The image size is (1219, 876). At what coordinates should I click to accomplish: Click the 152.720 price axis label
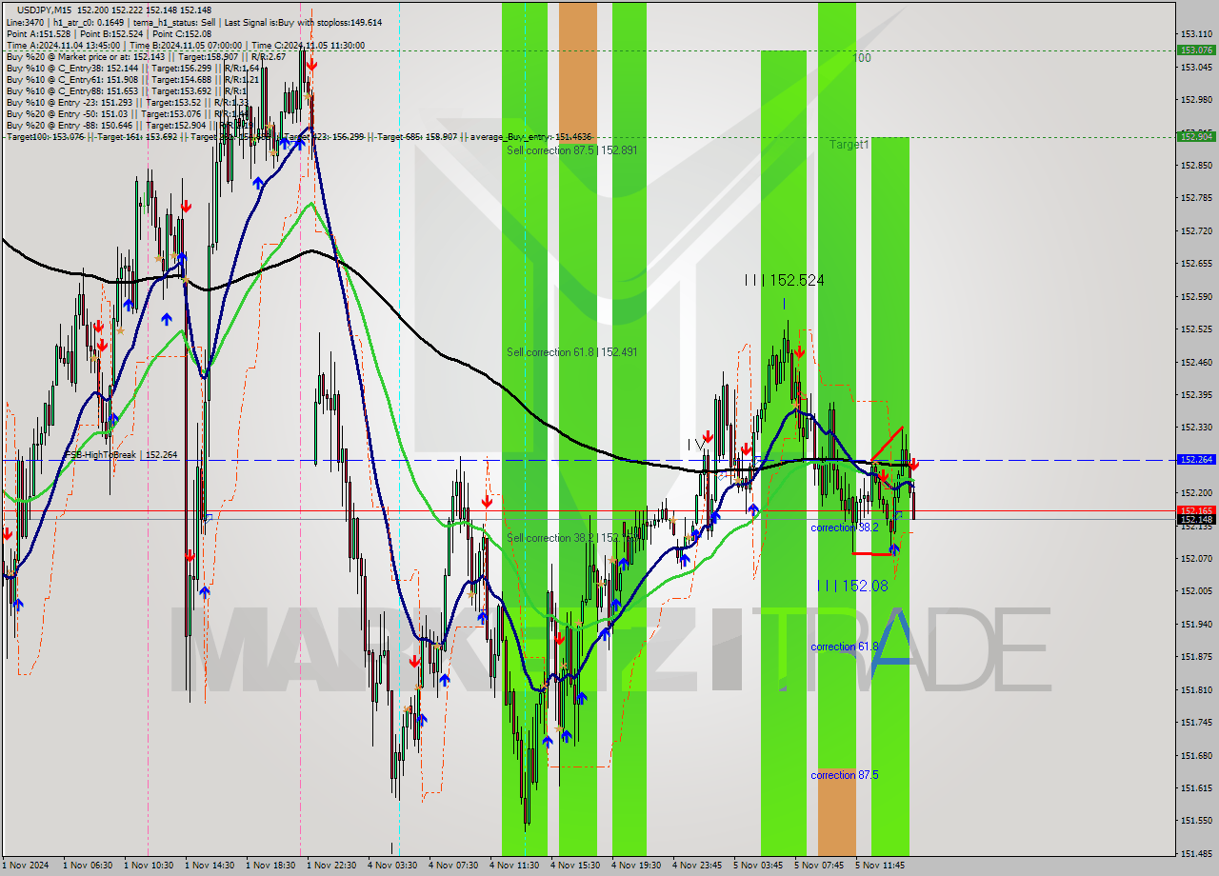click(x=1196, y=230)
